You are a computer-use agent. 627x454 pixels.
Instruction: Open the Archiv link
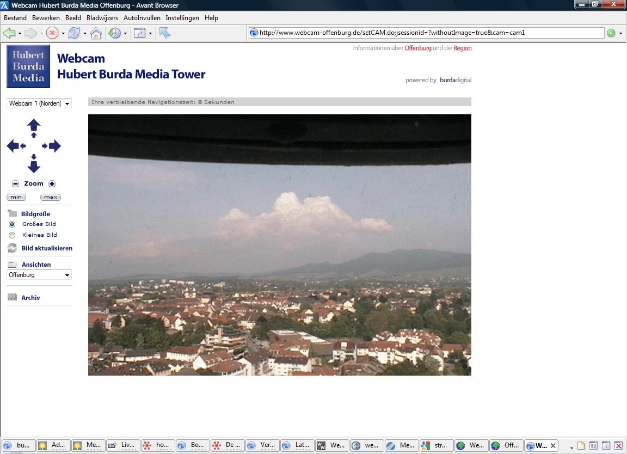31,298
